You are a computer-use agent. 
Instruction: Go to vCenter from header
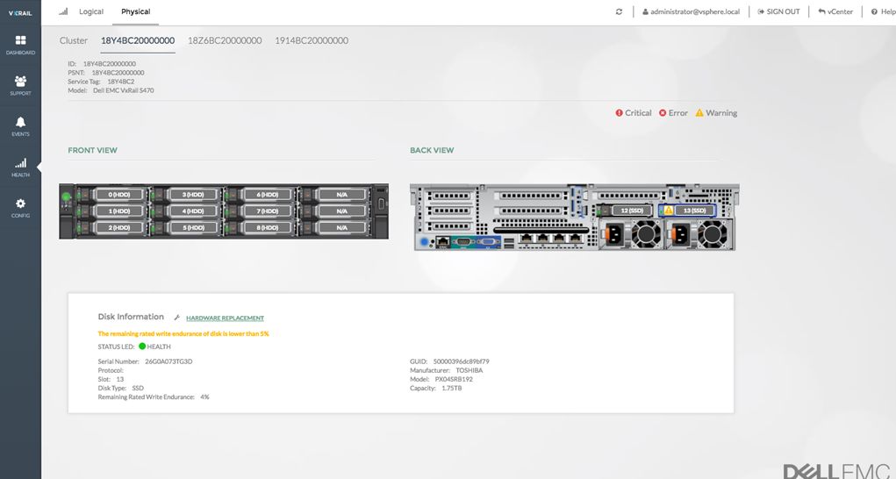coord(835,12)
